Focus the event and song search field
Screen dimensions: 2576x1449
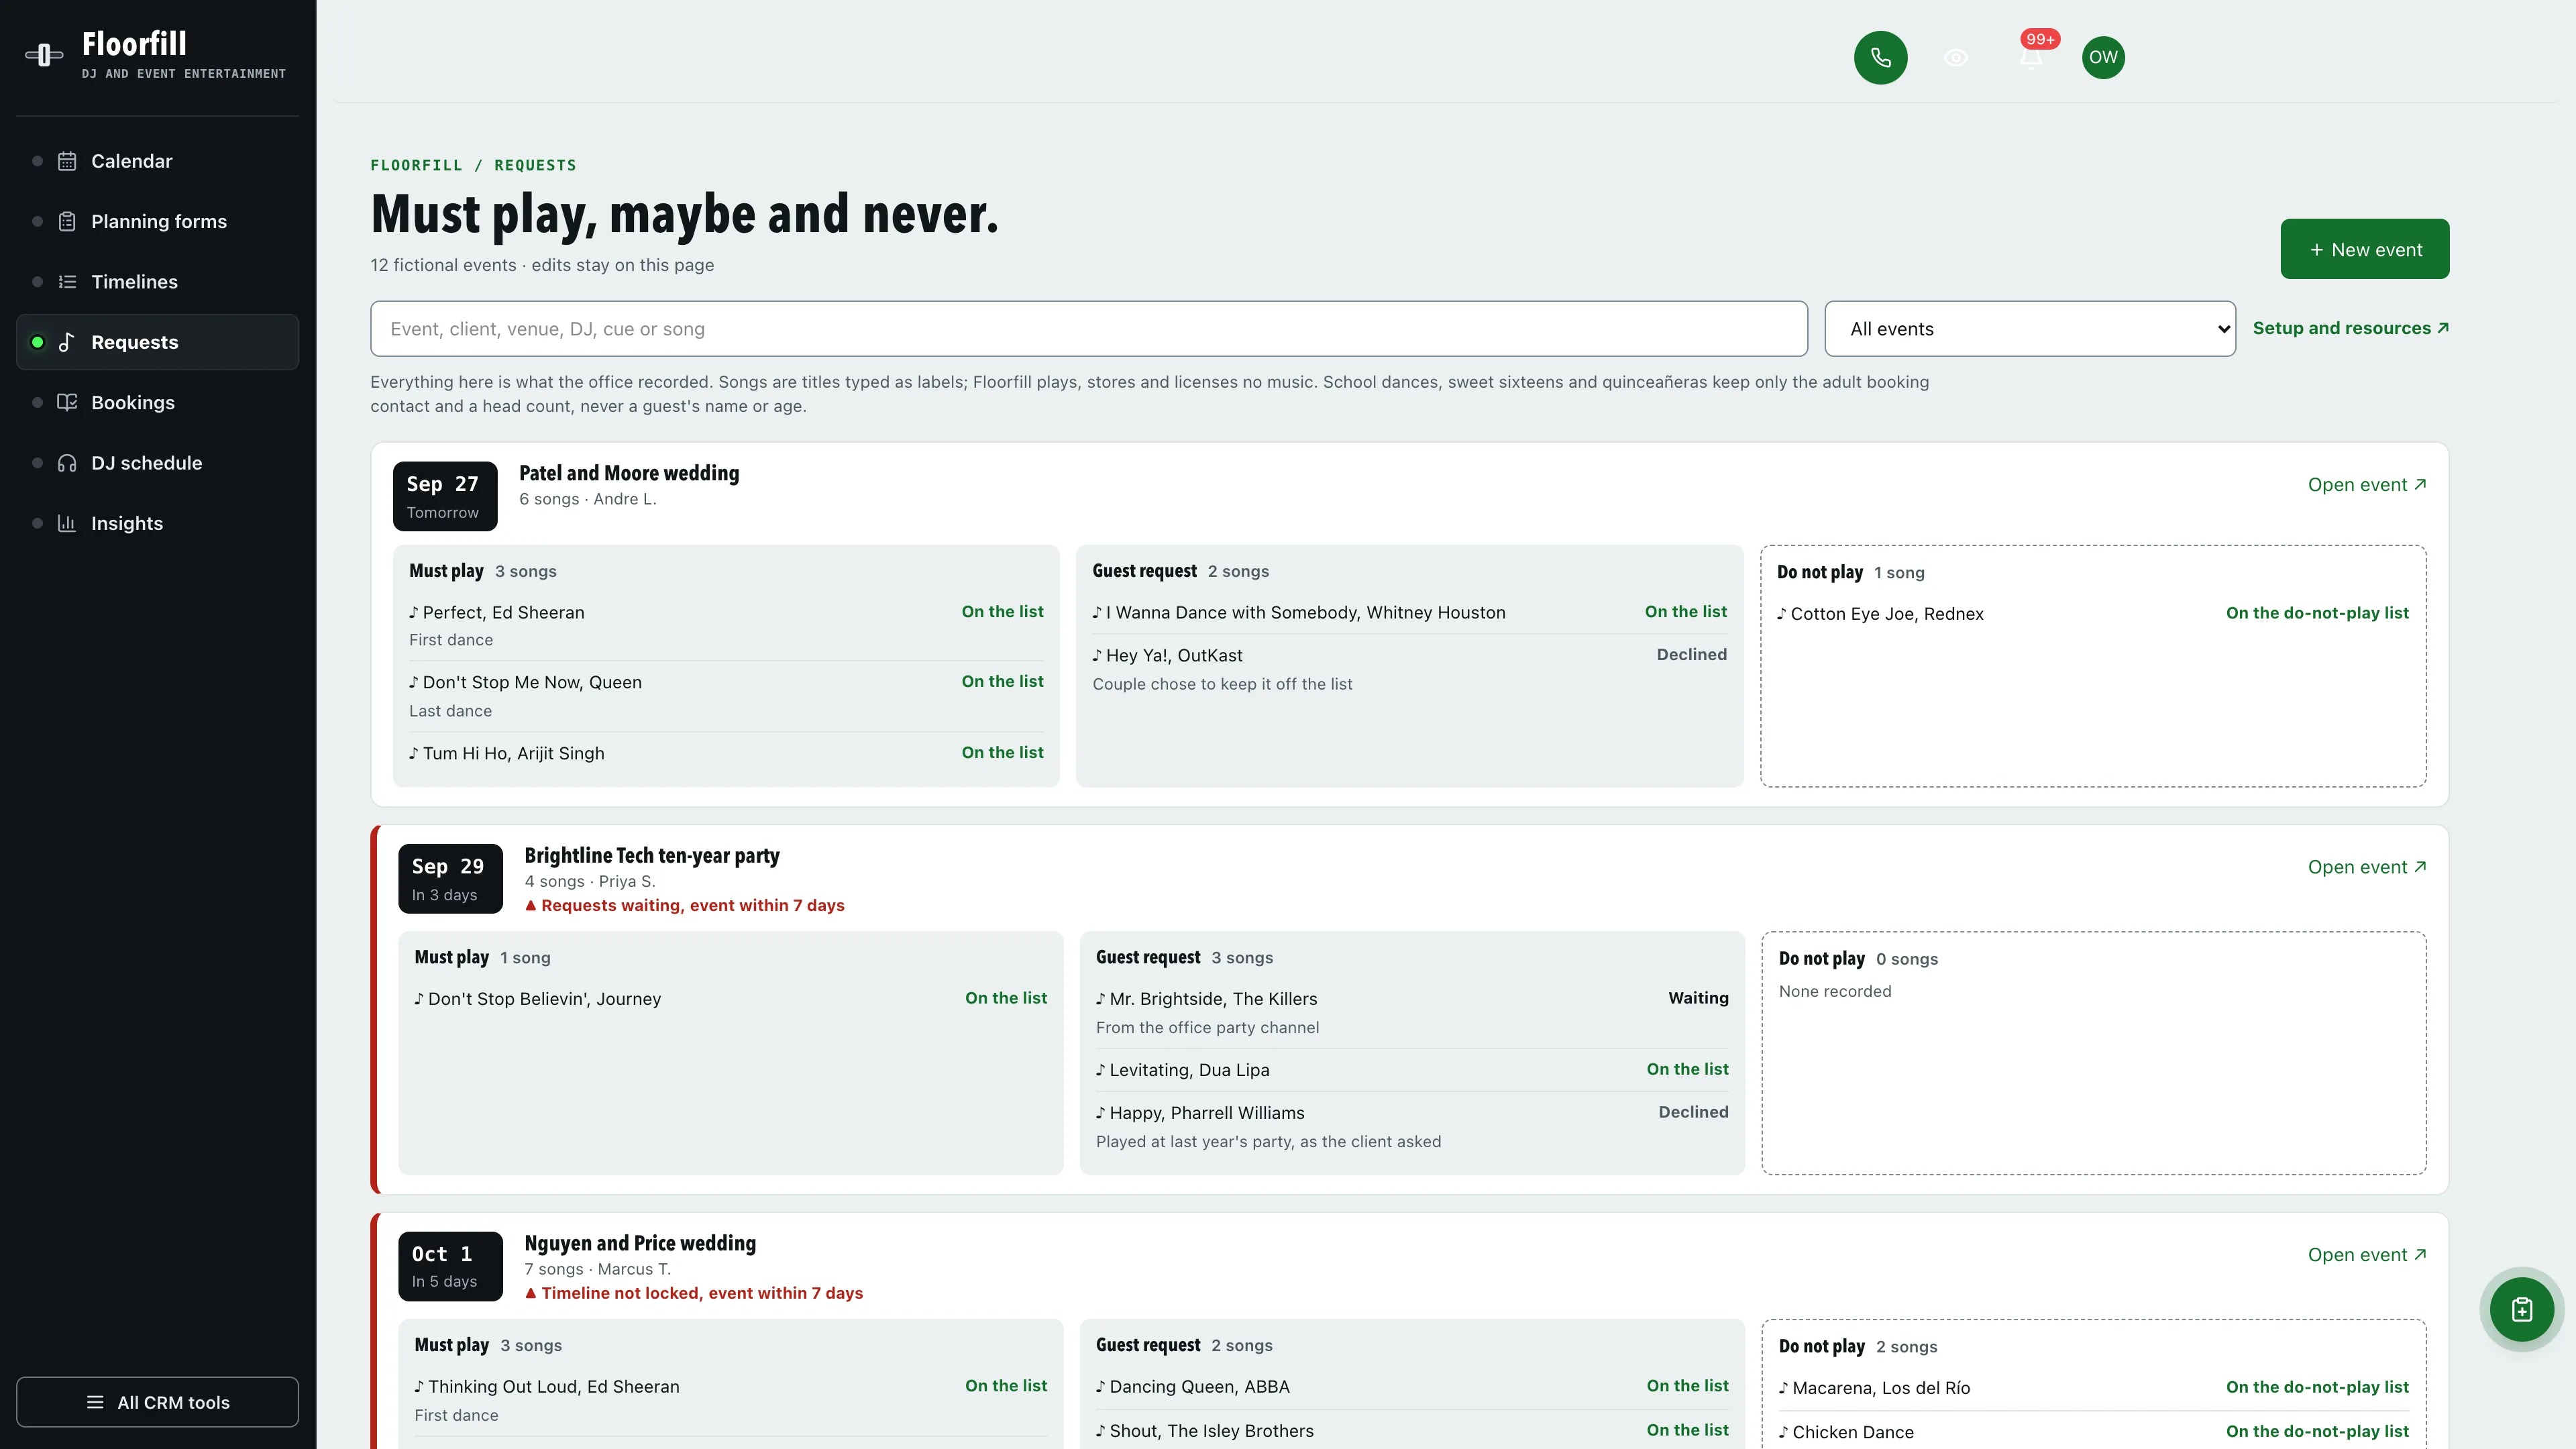(x=1088, y=329)
